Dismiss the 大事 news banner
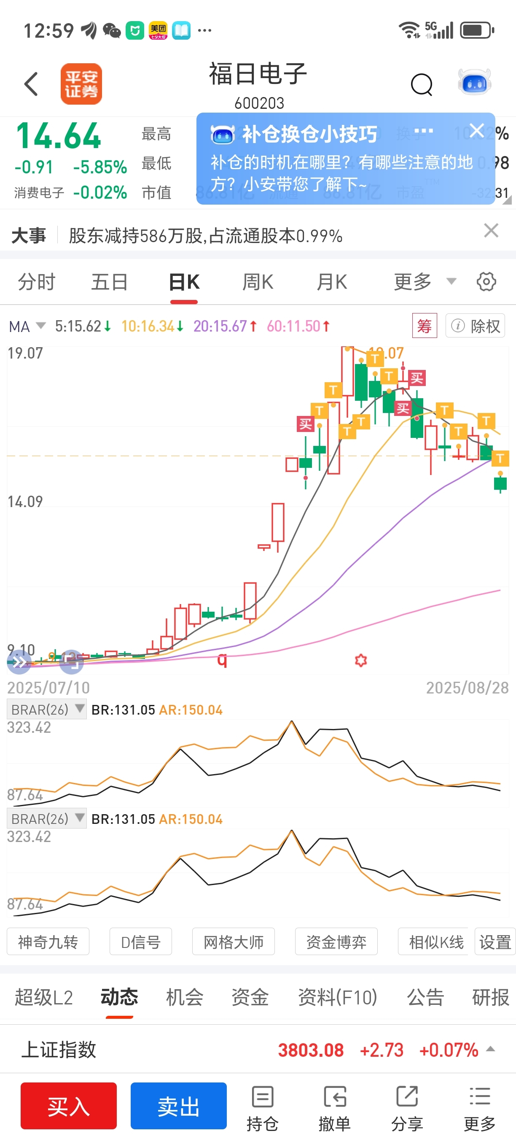Viewport: 516px width, 1139px height. click(x=491, y=230)
